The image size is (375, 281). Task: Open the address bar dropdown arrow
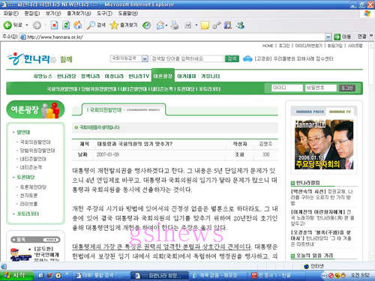328,37
